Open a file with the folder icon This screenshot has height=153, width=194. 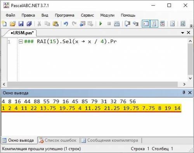(13, 24)
